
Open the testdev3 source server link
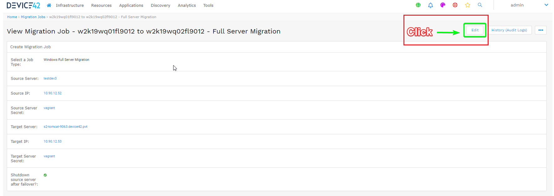50,78
